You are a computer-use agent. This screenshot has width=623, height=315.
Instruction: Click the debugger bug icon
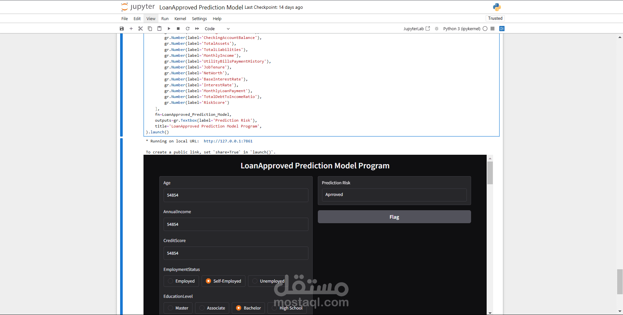click(x=437, y=29)
